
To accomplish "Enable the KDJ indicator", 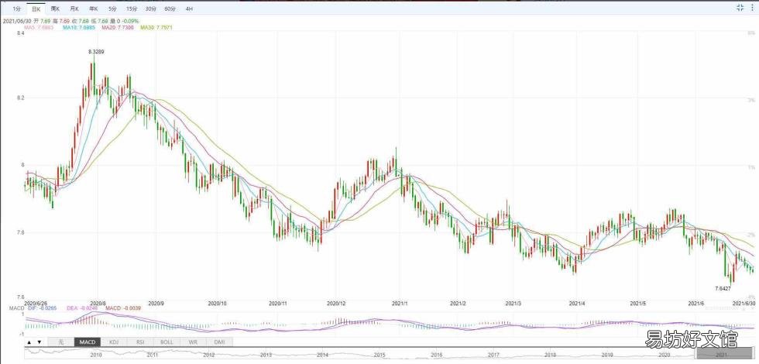I will click(x=114, y=342).
